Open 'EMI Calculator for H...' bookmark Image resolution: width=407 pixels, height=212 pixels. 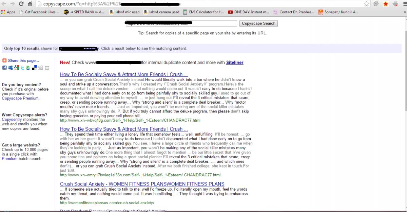click(203, 12)
